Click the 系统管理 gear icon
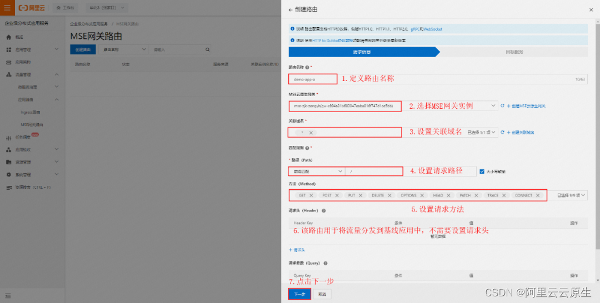This screenshot has height=303, width=600. [x=9, y=175]
